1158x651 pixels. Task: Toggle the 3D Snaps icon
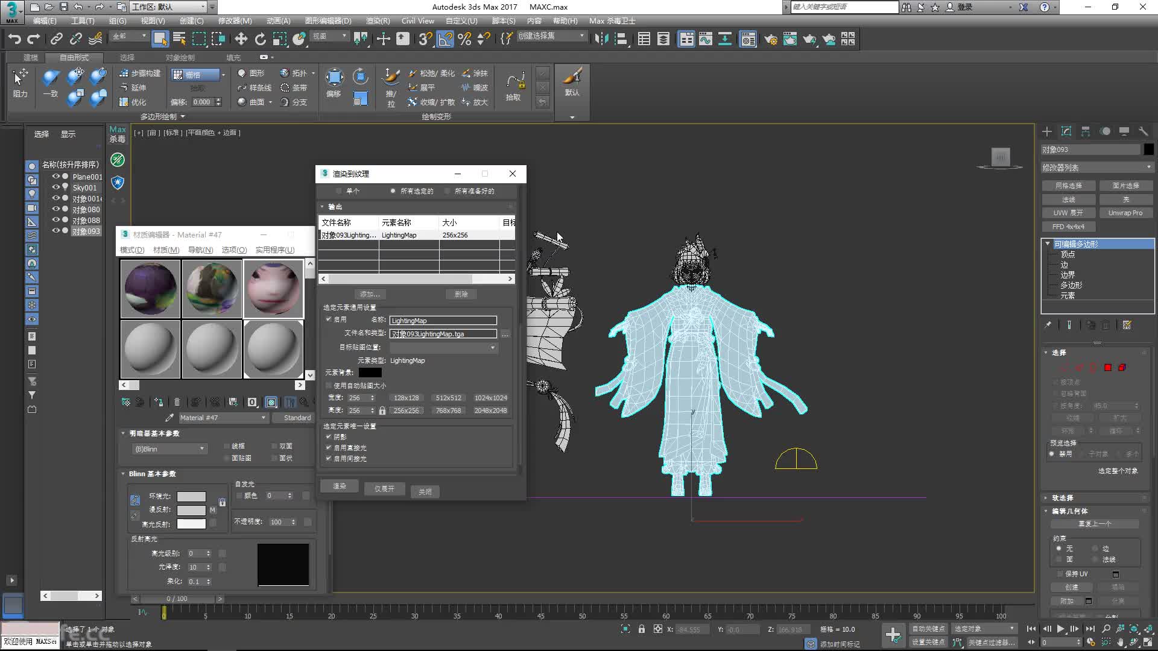tap(425, 39)
